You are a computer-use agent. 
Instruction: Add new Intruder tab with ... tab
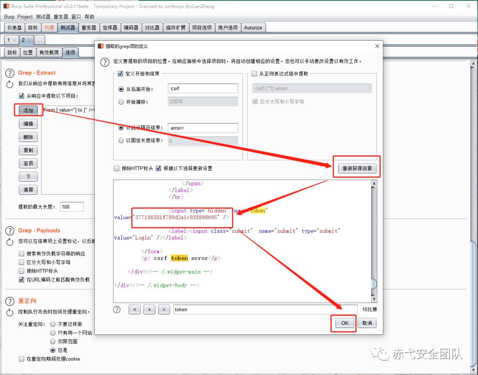pyautogui.click(x=39, y=40)
